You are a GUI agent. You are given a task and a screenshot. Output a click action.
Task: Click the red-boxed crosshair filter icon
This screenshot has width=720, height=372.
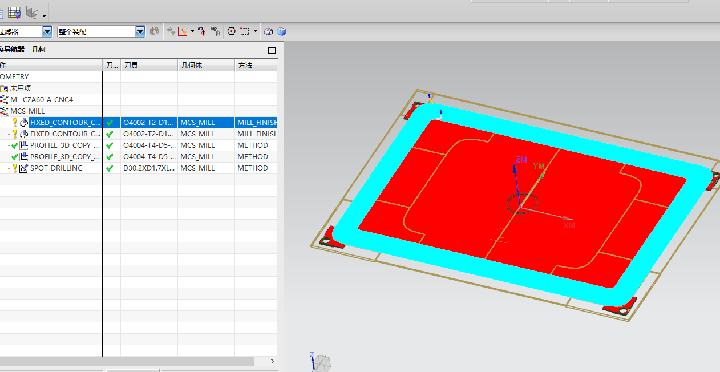click(x=183, y=31)
